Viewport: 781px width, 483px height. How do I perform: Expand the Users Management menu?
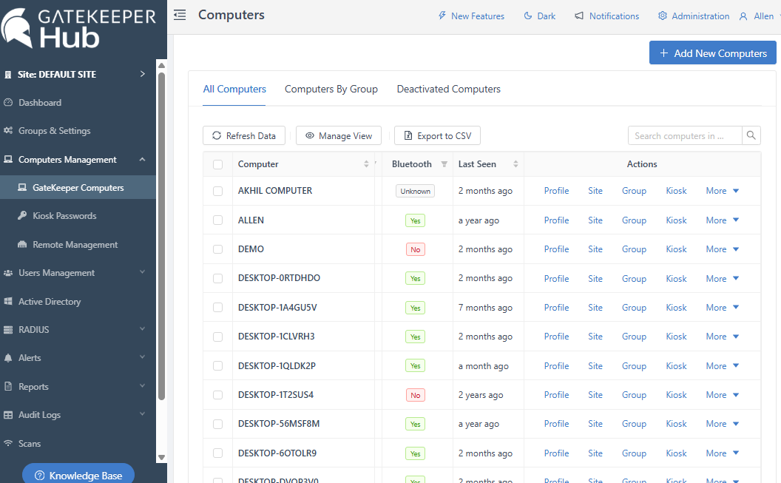(143, 272)
